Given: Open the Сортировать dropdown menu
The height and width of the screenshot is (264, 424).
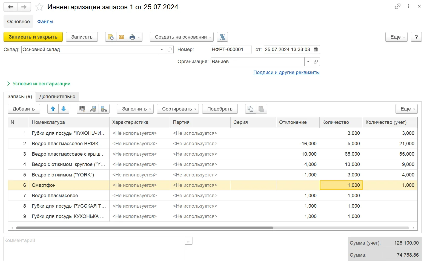Looking at the screenshot, I should [178, 109].
